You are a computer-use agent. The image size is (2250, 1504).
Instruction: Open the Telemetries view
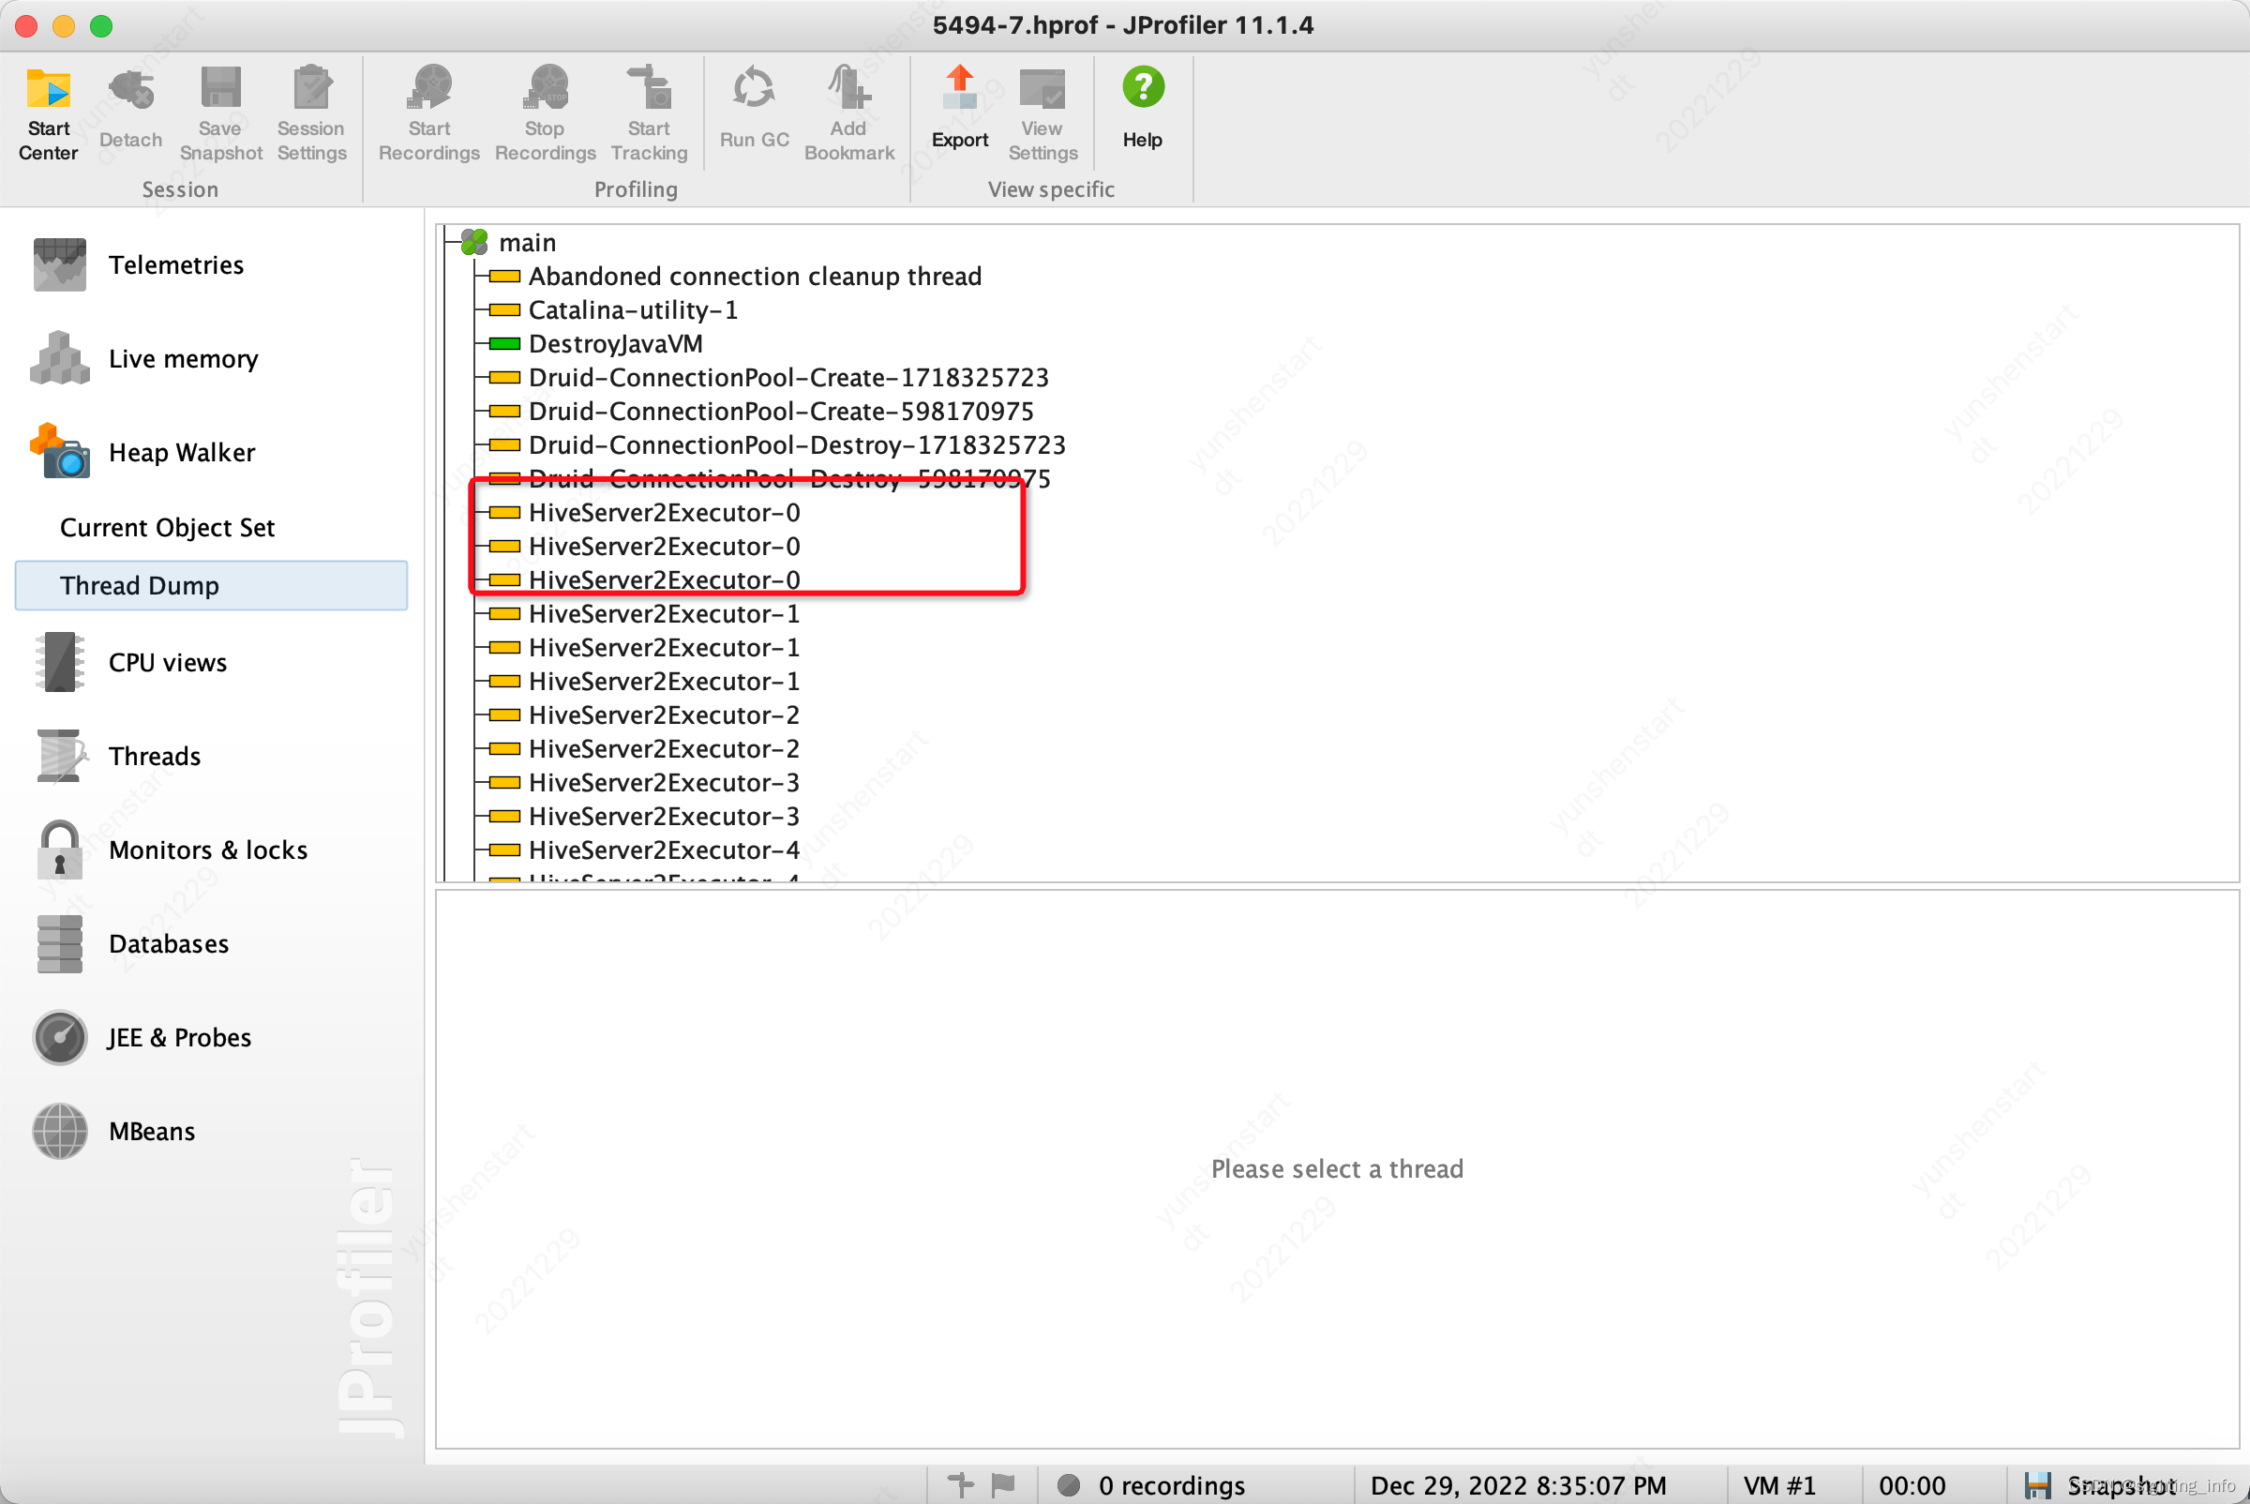176,264
